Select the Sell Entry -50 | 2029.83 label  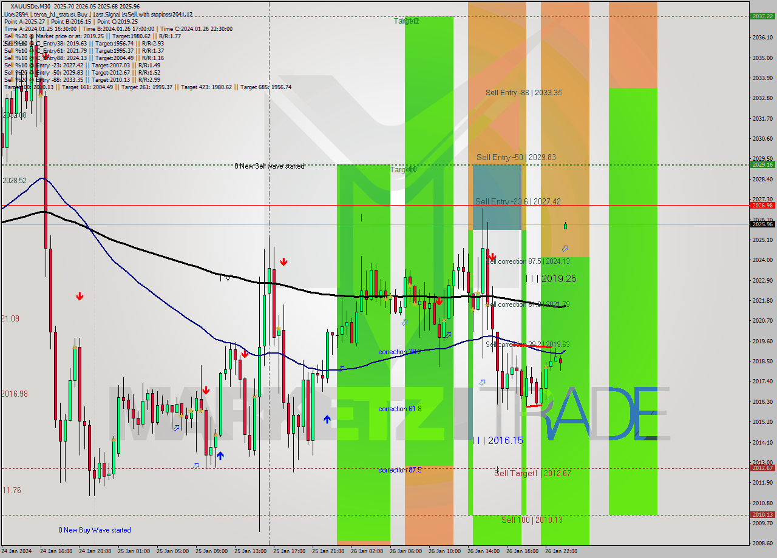[516, 157]
